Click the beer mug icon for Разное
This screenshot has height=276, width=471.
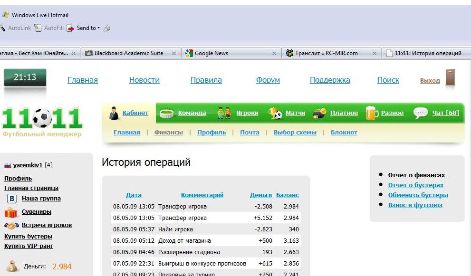[371, 113]
